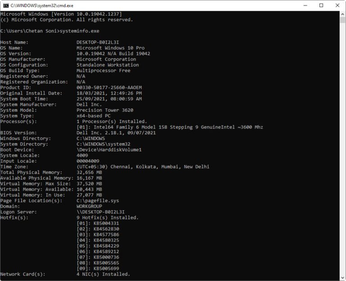Click BIOS version Dell Inc. 2.18.1 value
The height and width of the screenshot is (281, 346).
[116, 133]
